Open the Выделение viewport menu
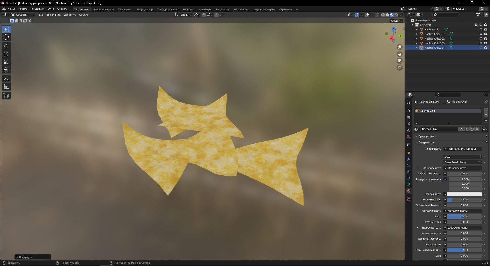 [53, 15]
